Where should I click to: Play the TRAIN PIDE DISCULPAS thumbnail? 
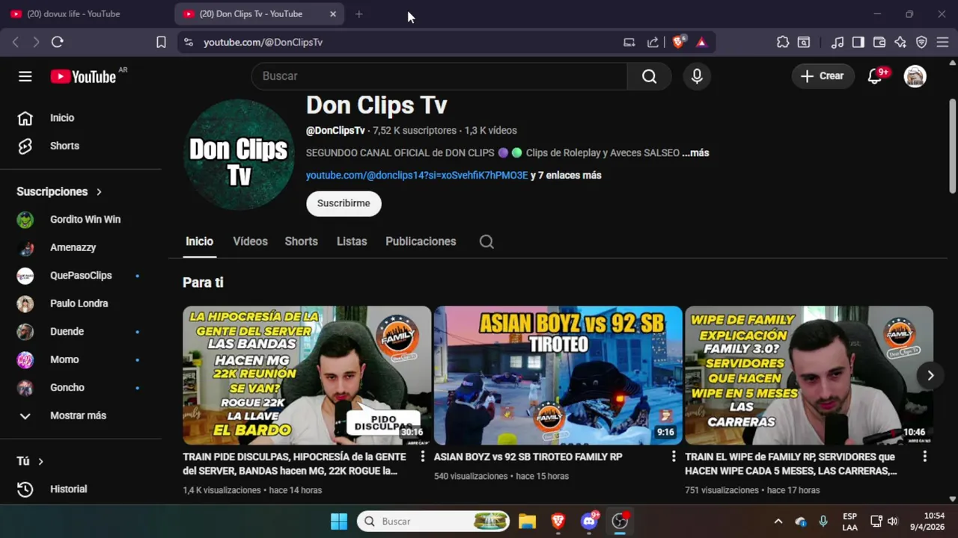point(307,376)
